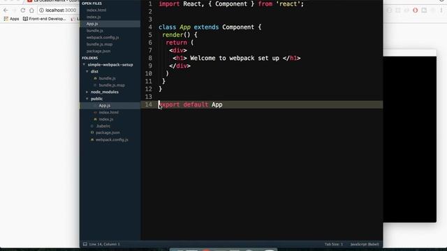Image resolution: width=447 pixels, height=251 pixels.
Task: Select the public folder label
Action: (96, 99)
